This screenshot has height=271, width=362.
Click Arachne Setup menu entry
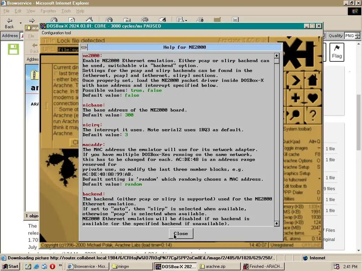(302, 167)
